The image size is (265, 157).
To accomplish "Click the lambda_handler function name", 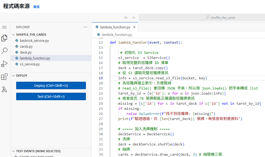I will click(x=133, y=43).
